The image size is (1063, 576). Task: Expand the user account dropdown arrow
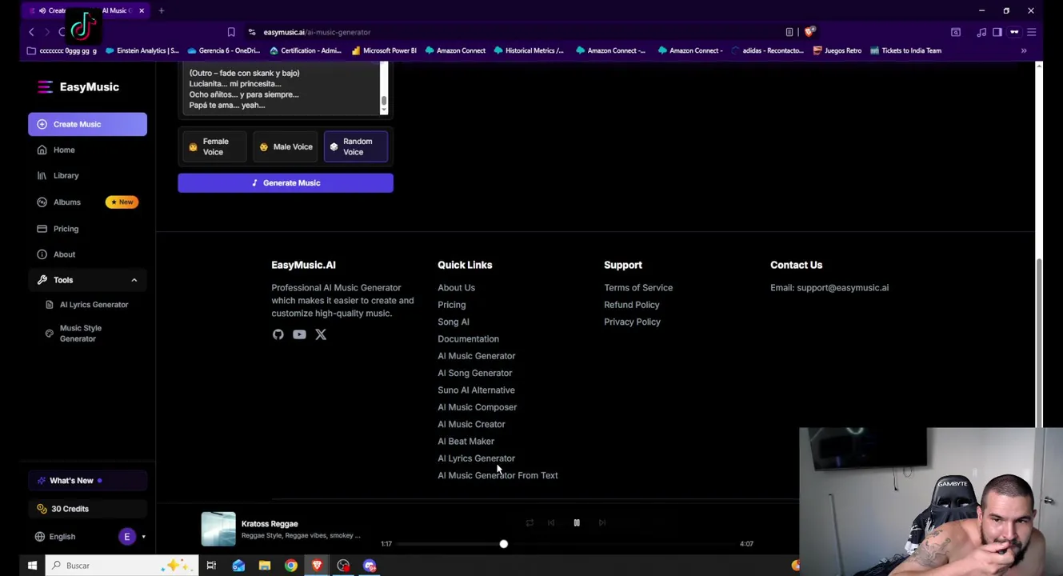coord(143,537)
